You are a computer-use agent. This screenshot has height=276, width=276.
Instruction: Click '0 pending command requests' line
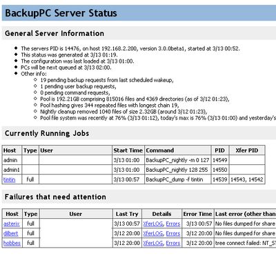(75, 92)
